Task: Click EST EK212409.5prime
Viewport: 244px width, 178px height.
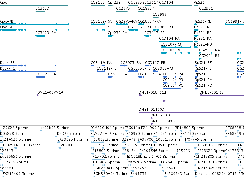Action: coord(18,174)
